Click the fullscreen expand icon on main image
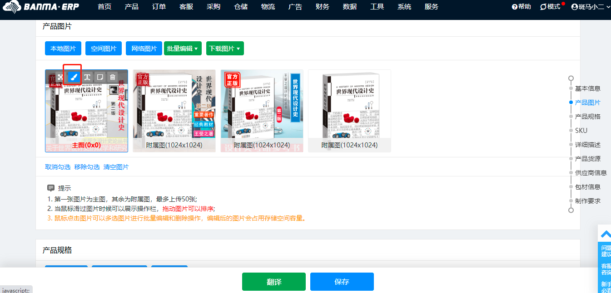This screenshot has height=293, width=611. click(60, 77)
